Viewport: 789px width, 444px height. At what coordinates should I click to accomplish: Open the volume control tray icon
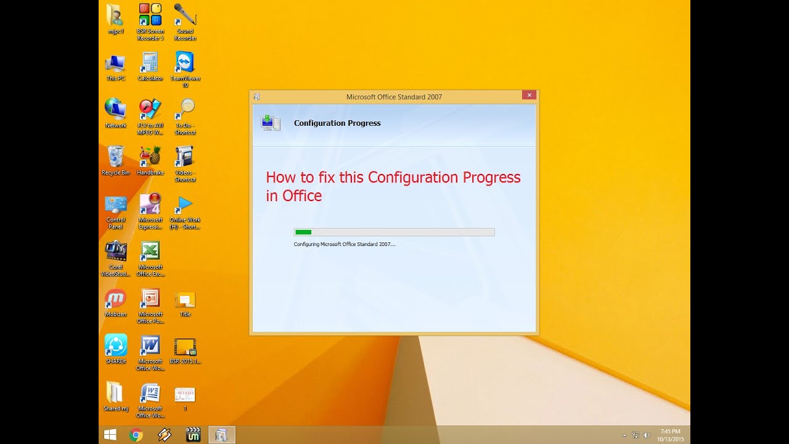coord(647,435)
